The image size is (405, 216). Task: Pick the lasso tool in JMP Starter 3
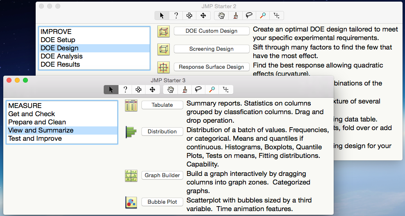click(199, 90)
